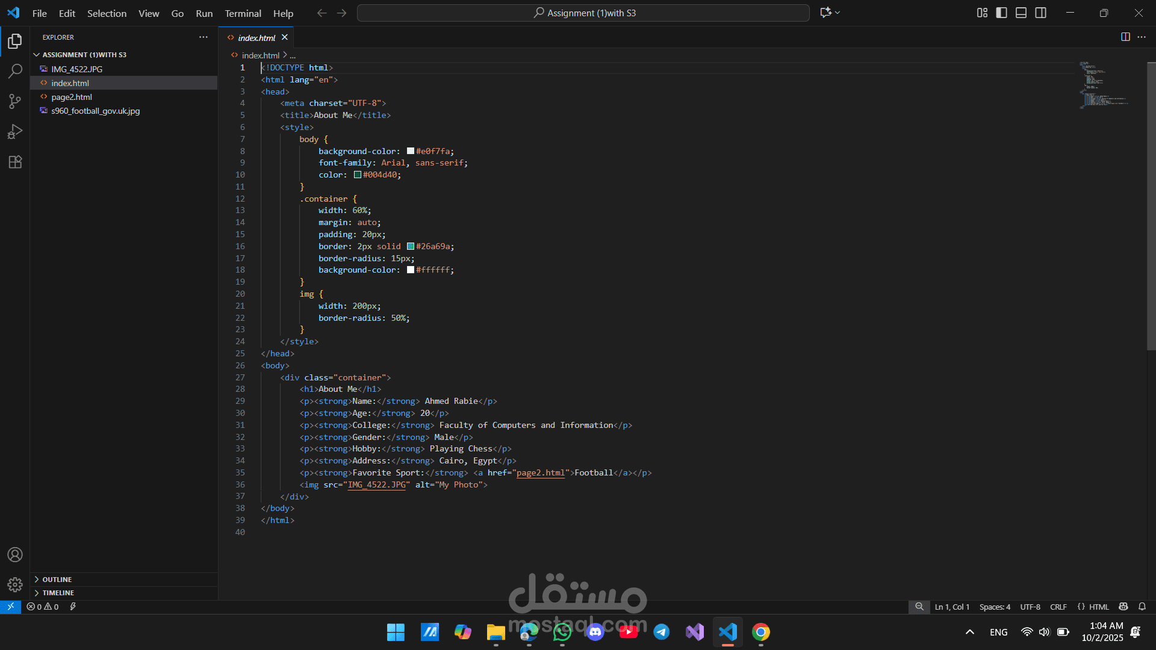Open the Source Control view
Image resolution: width=1156 pixels, height=650 pixels.
pyautogui.click(x=15, y=101)
